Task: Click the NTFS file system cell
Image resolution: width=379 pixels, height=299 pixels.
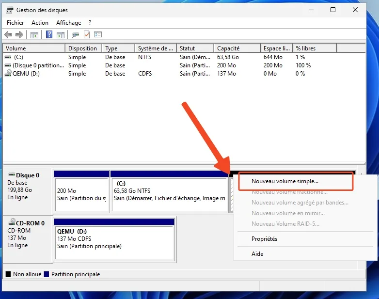Action: [144, 57]
